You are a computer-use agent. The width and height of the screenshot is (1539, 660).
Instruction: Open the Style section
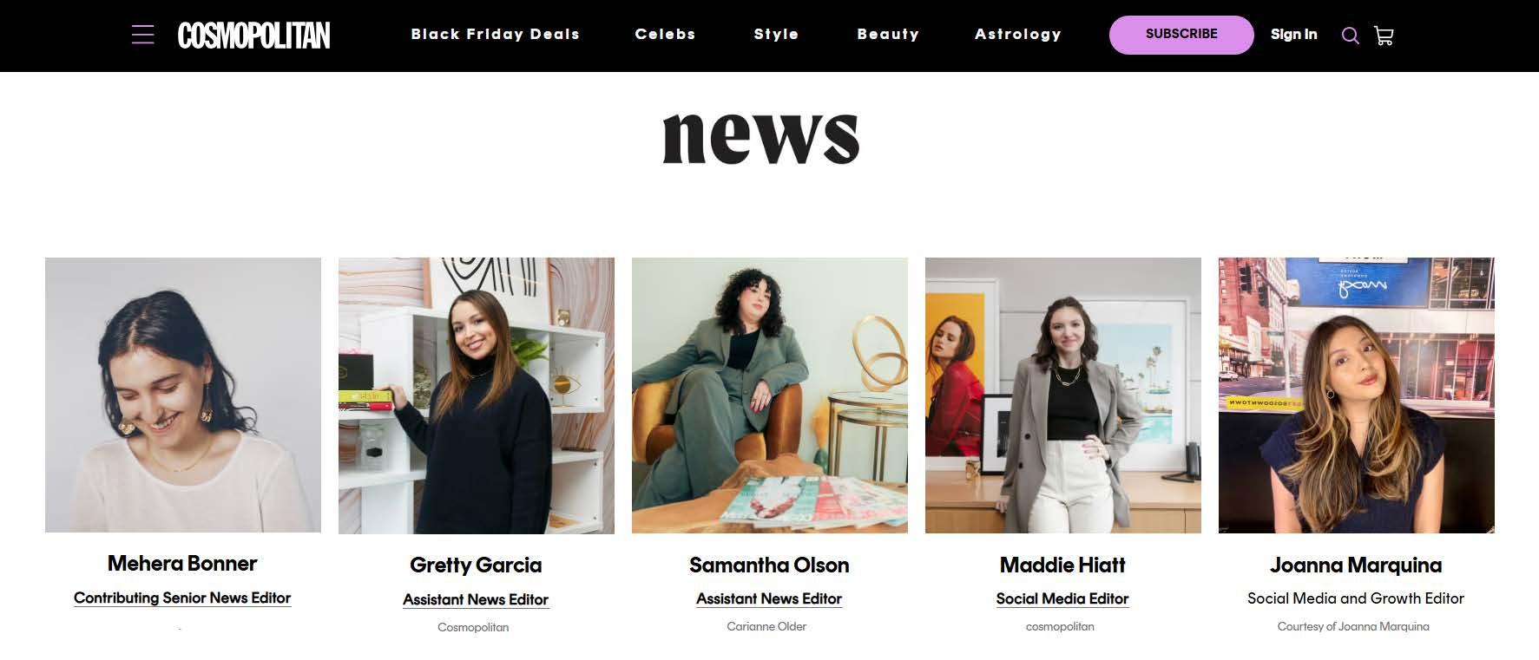[776, 35]
